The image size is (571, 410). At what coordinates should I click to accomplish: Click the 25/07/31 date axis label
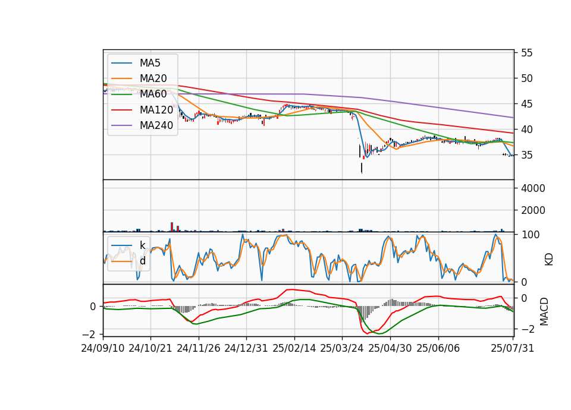tap(512, 348)
